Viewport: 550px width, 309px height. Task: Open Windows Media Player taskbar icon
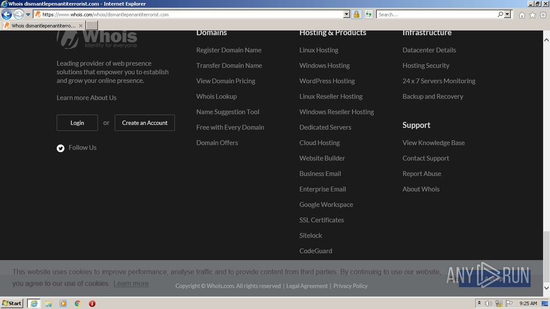tap(63, 303)
